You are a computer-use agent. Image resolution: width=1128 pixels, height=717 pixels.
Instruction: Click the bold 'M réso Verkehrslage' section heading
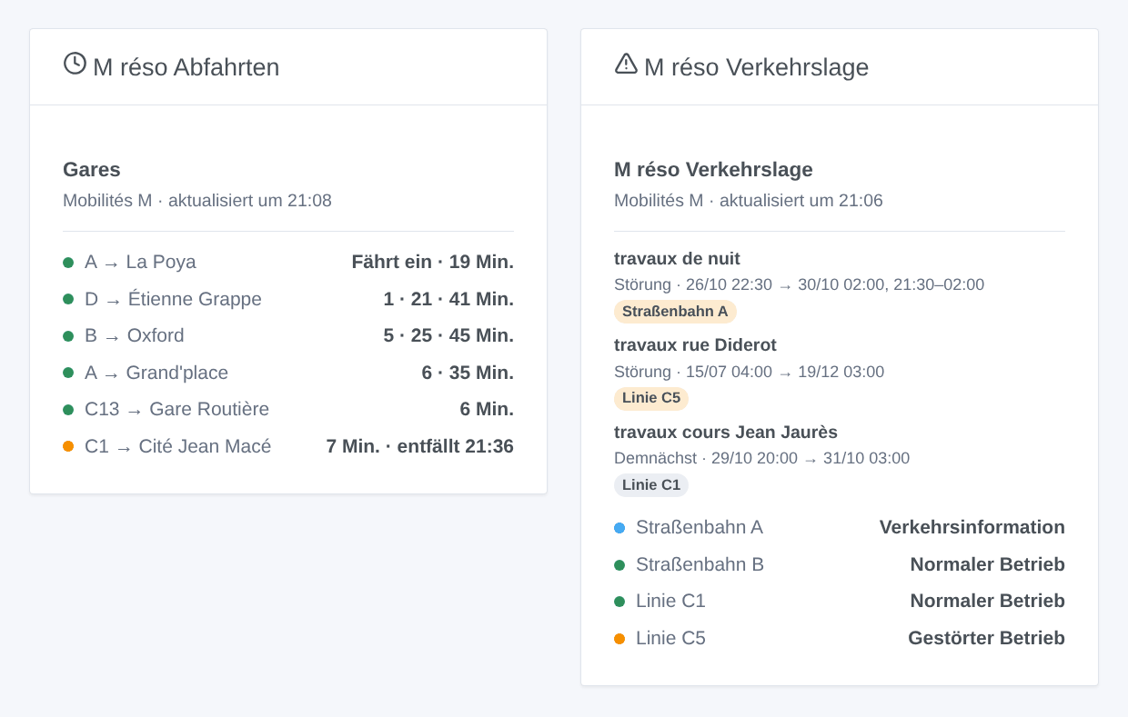point(713,170)
